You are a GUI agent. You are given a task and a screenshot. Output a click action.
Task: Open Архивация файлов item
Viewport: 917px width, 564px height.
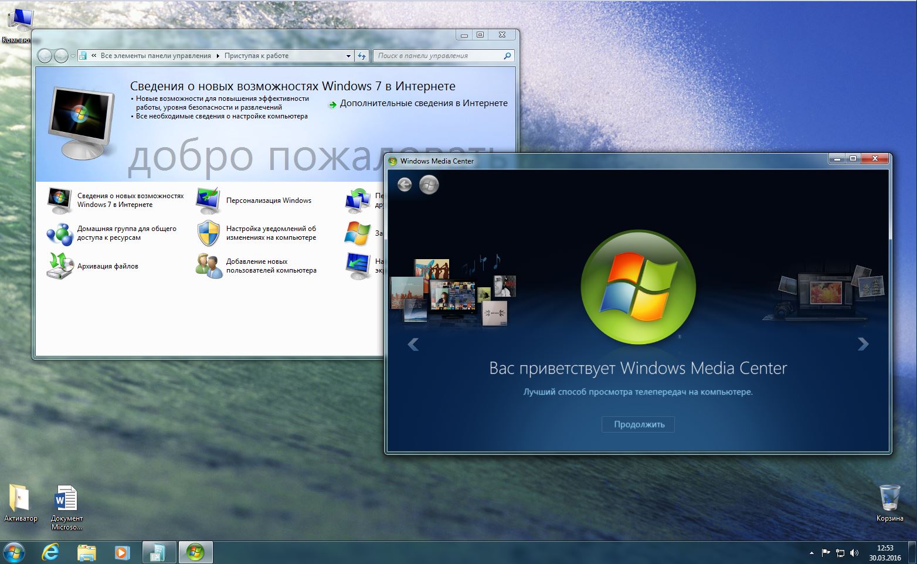(x=107, y=266)
